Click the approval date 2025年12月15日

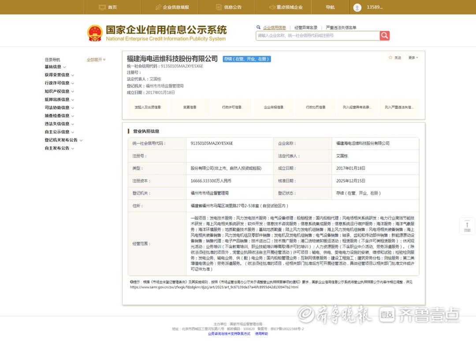(x=351, y=181)
